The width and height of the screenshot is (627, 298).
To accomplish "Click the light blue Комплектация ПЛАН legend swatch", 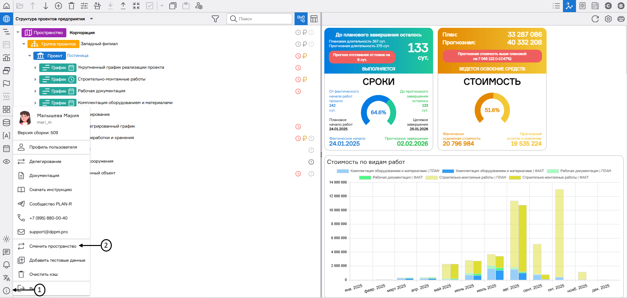I will (x=343, y=171).
